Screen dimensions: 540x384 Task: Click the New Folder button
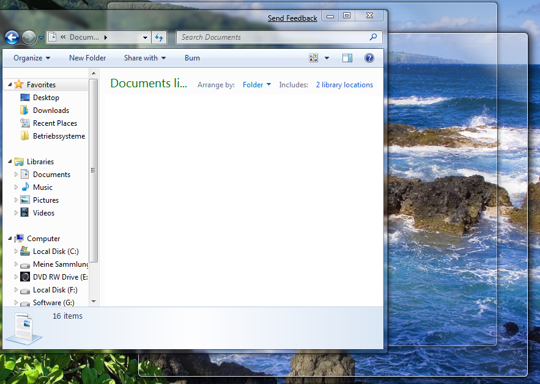coord(87,58)
